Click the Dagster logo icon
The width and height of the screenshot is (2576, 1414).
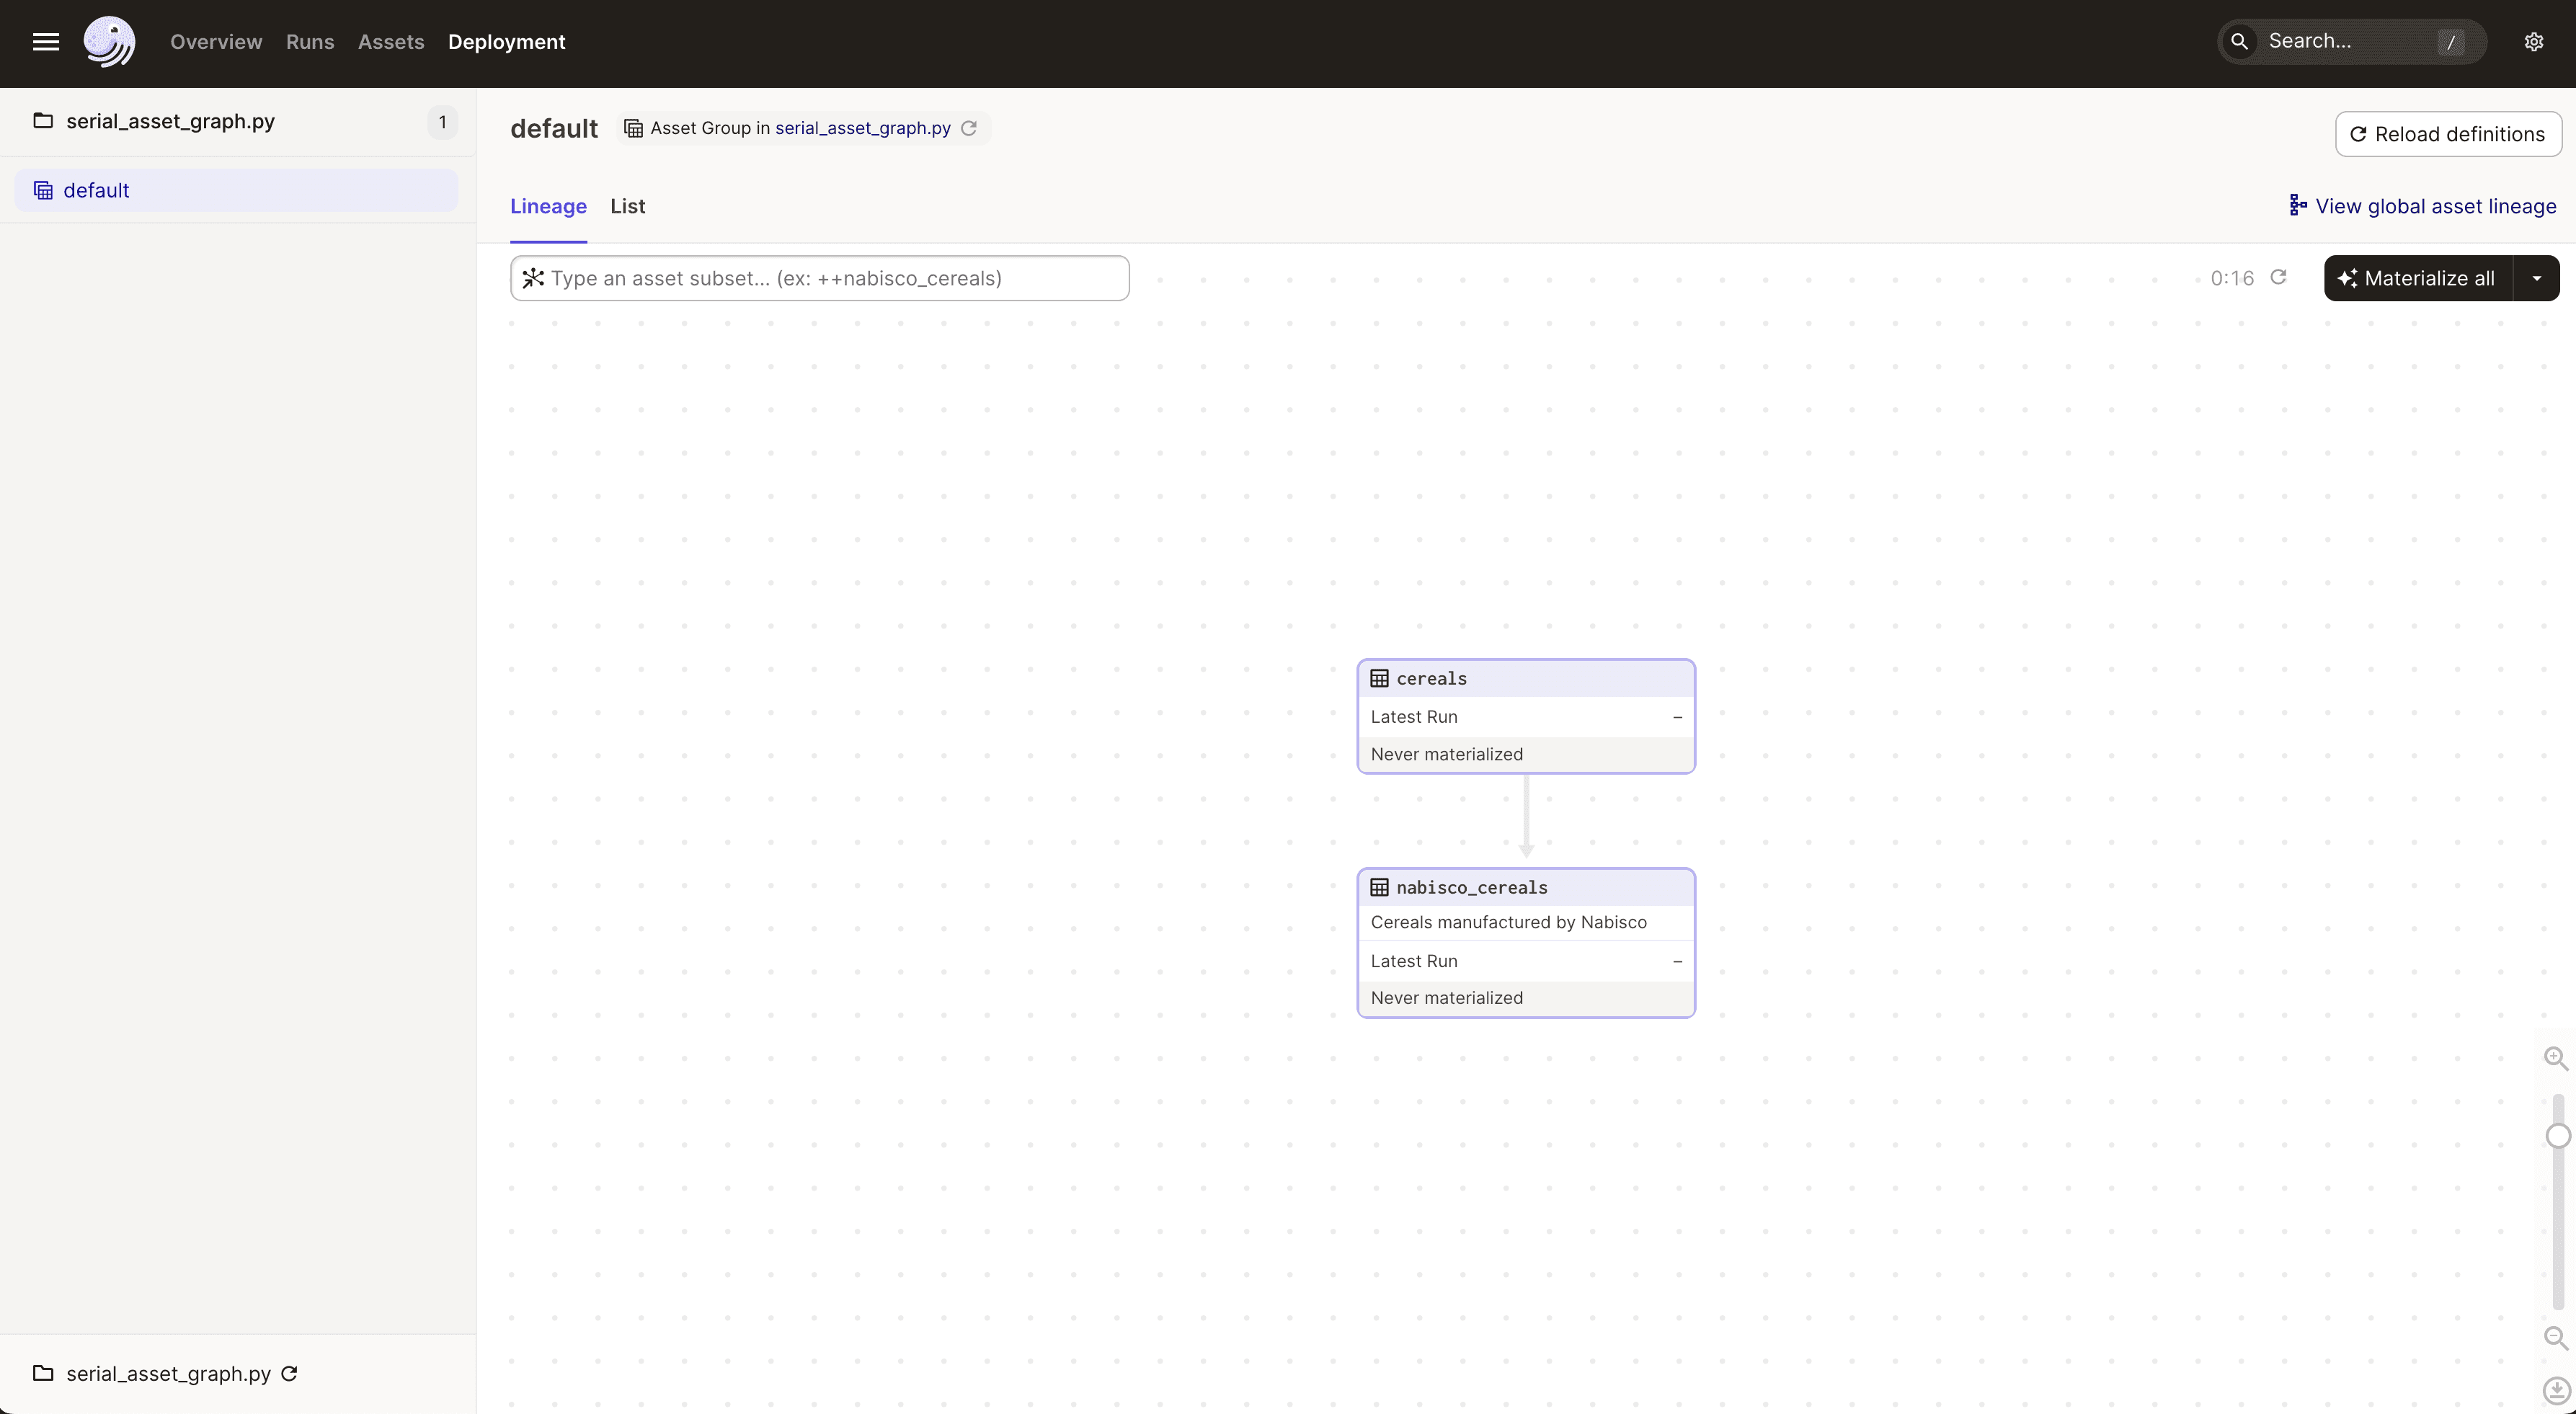pos(109,42)
